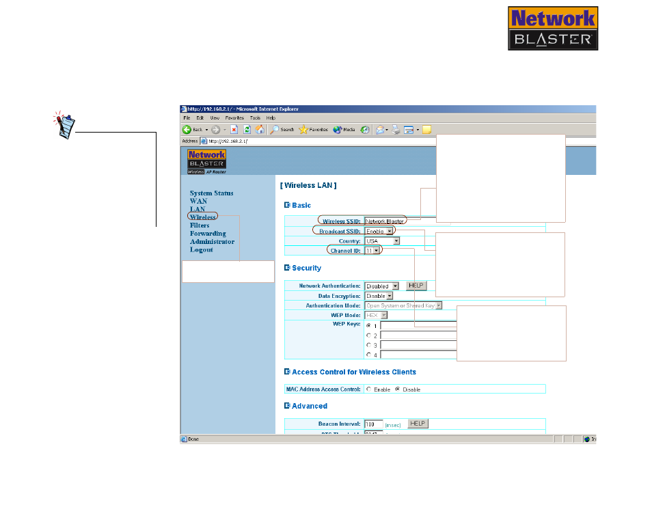Open the File menu
652x507 pixels.
[187, 118]
